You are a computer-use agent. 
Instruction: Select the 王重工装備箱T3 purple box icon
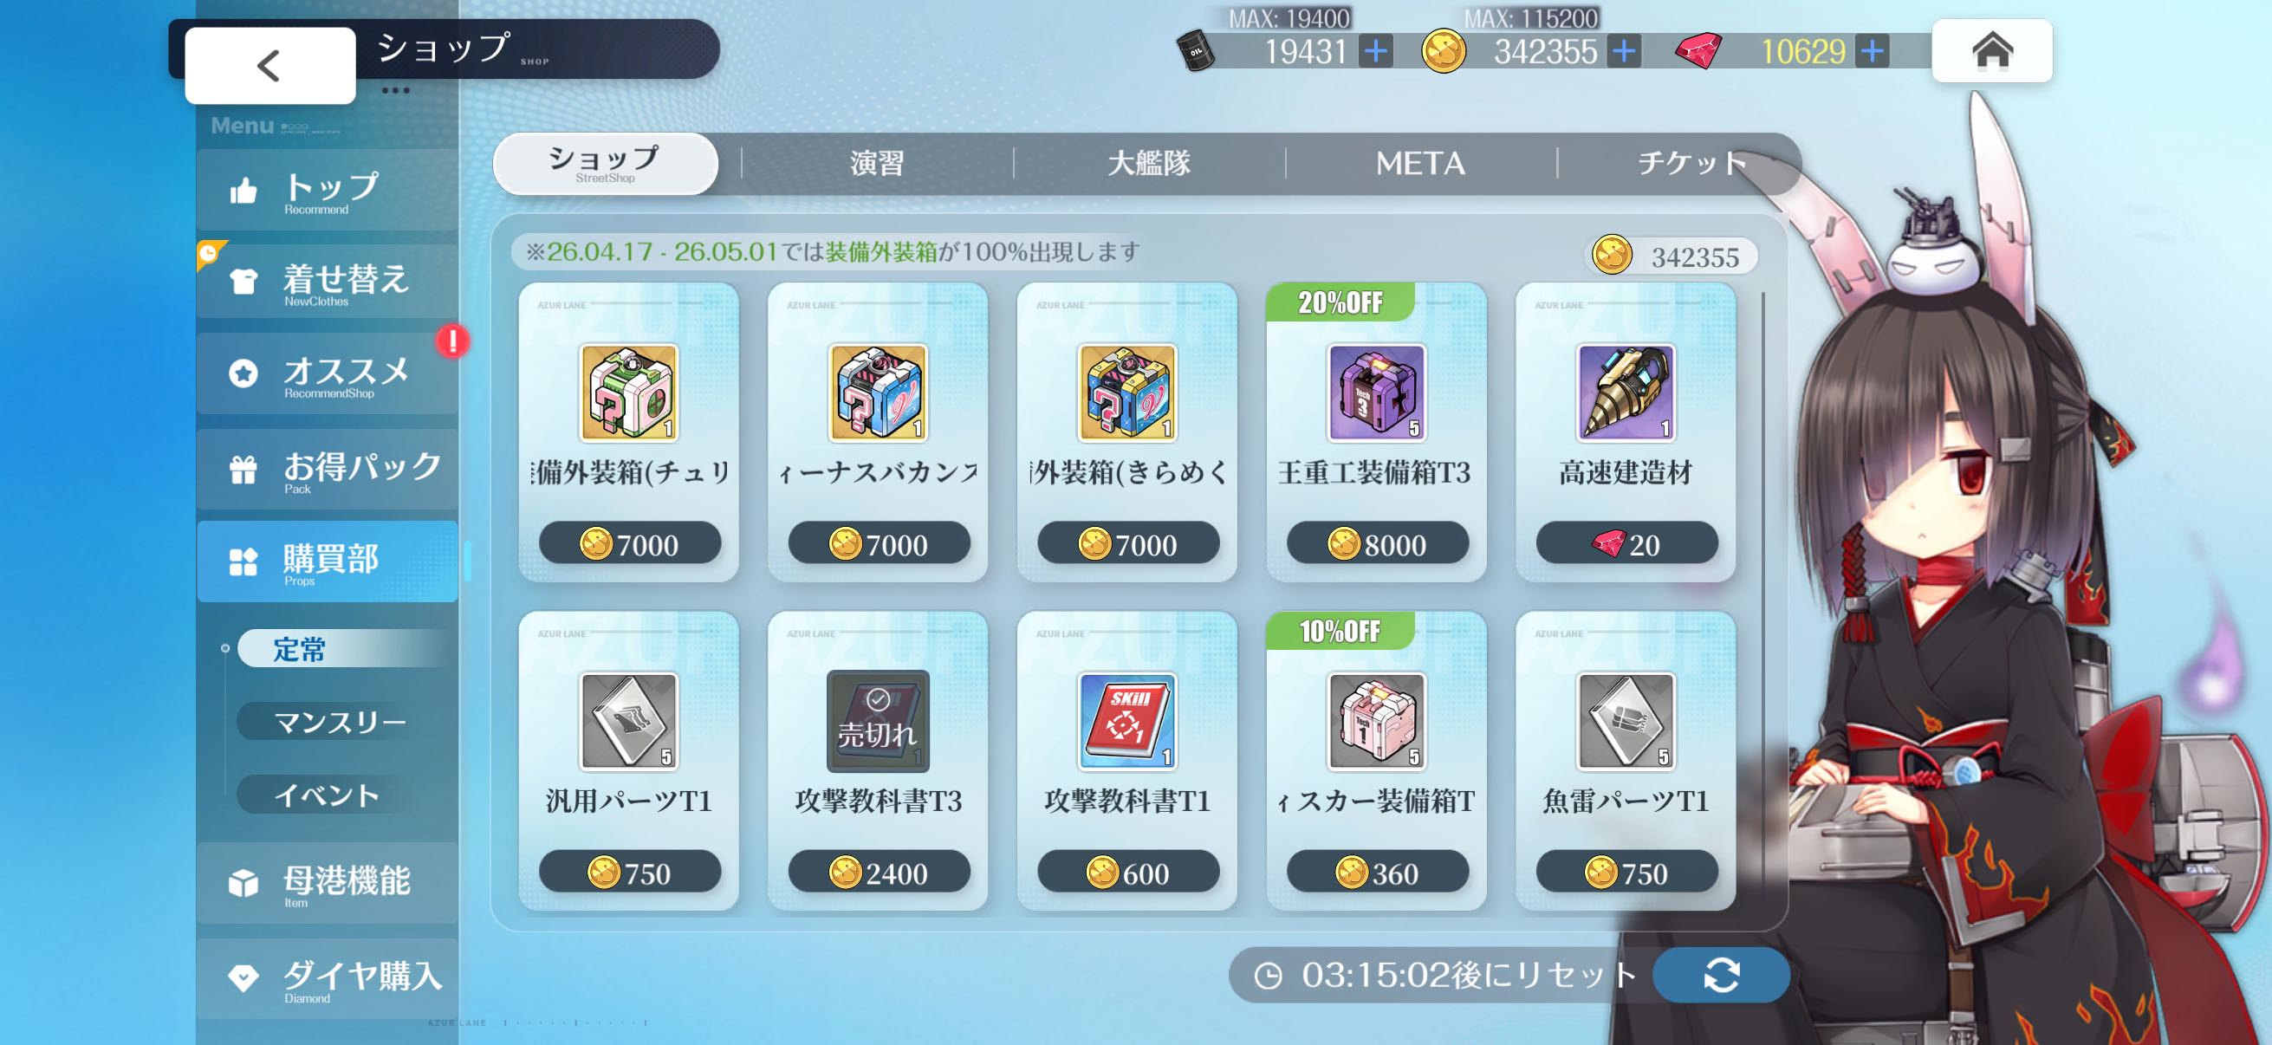(1376, 393)
